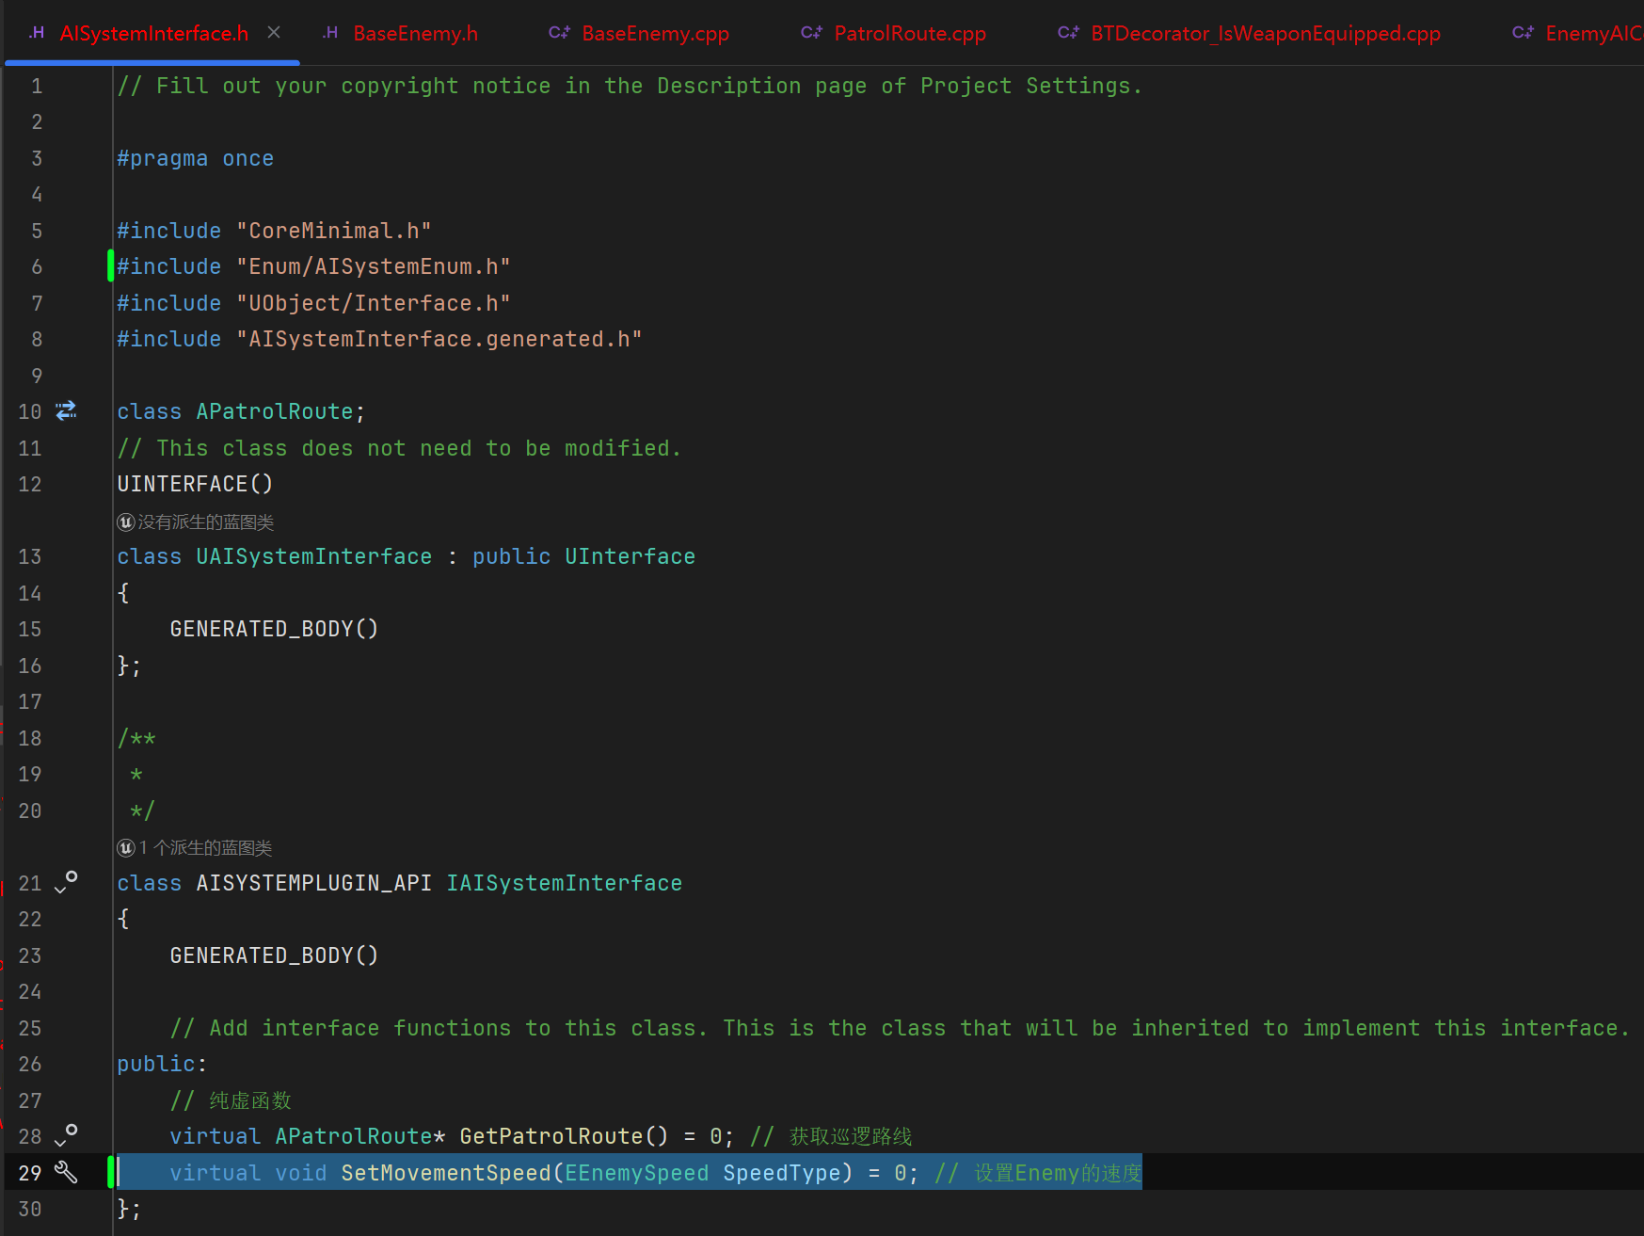The width and height of the screenshot is (1644, 1236).
Task: Click the IAISystemInterface class name
Action: pyautogui.click(x=565, y=883)
